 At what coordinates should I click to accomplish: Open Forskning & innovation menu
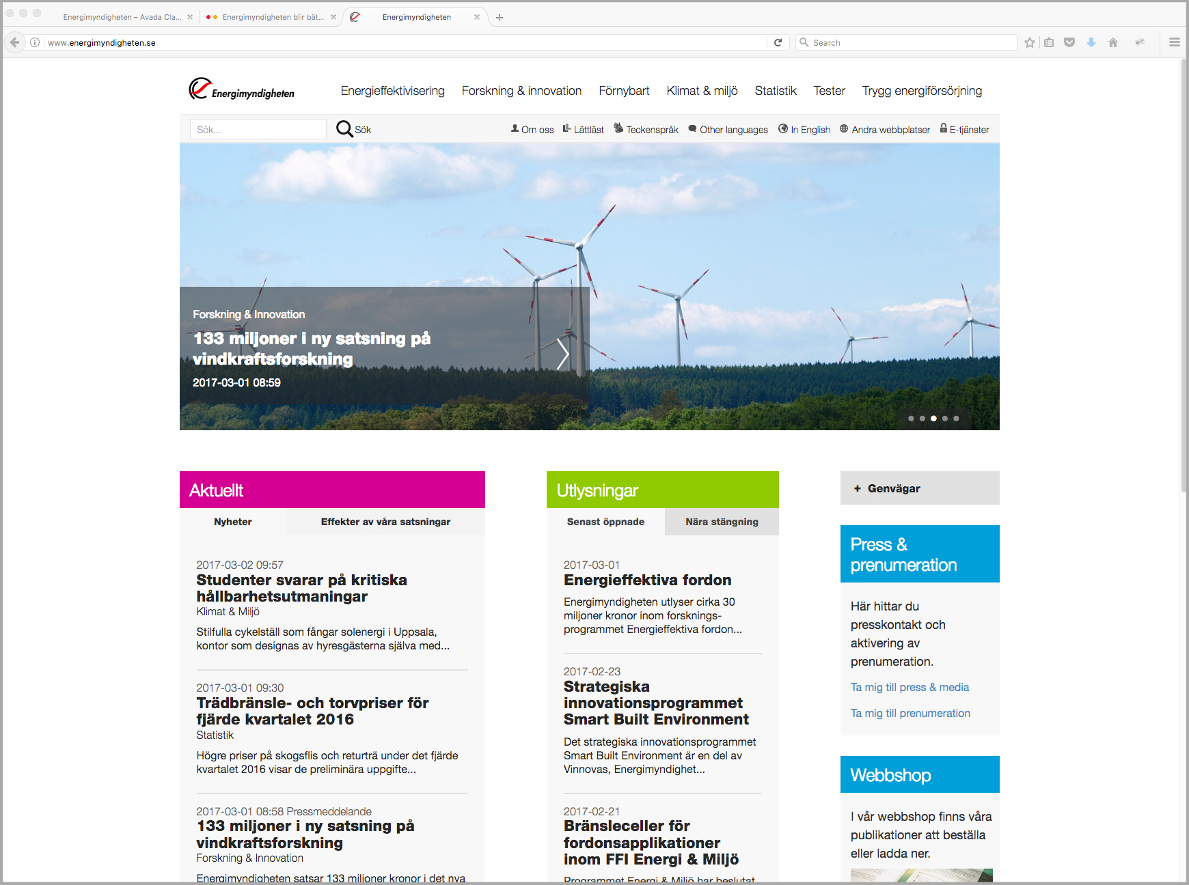click(521, 91)
